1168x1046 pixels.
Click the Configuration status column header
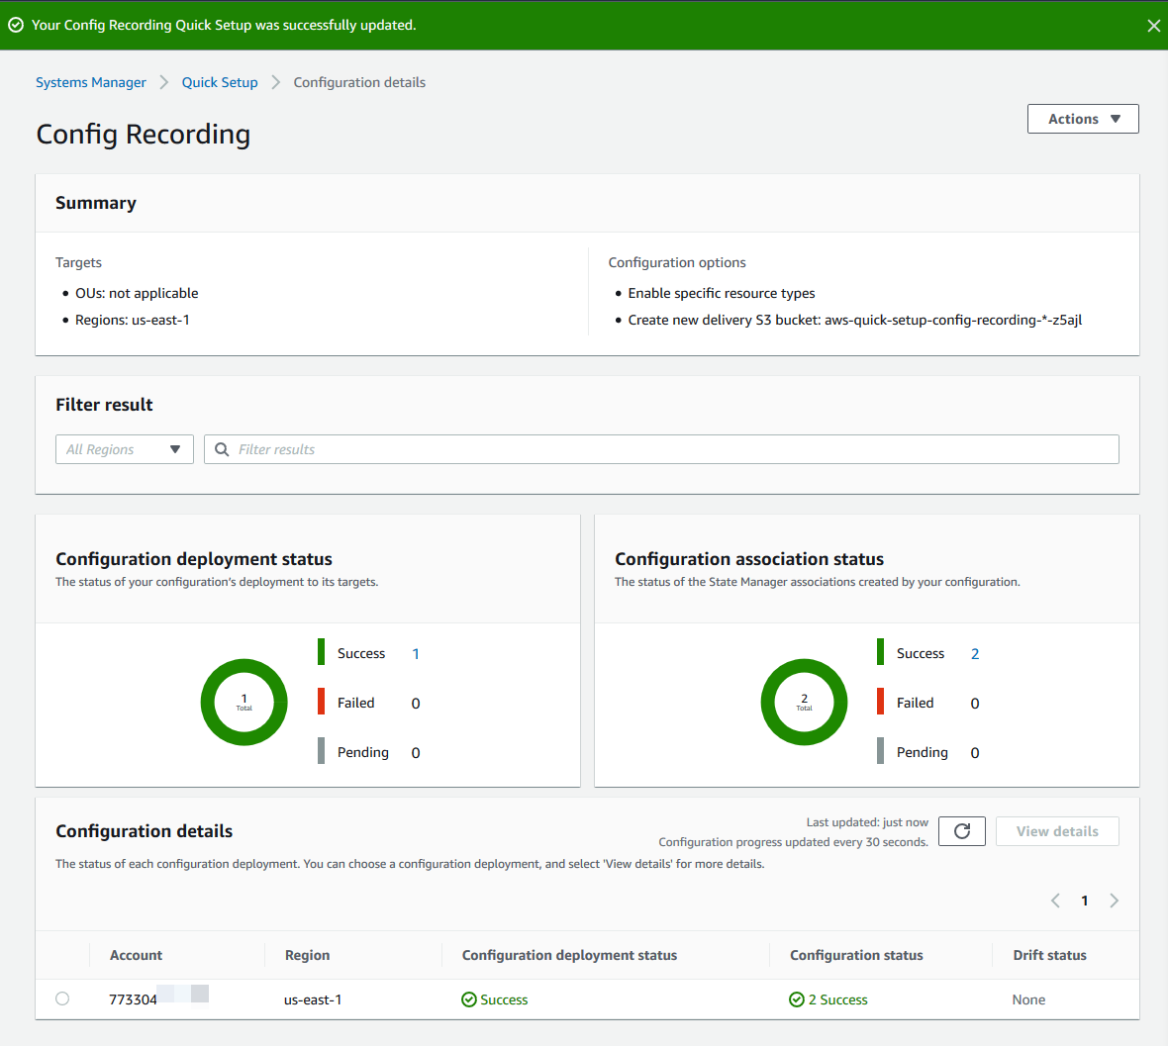point(856,955)
